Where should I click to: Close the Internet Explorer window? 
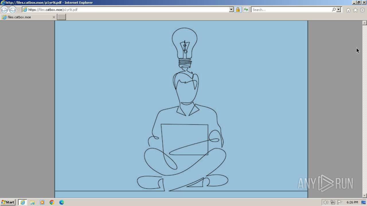pyautogui.click(x=364, y=2)
